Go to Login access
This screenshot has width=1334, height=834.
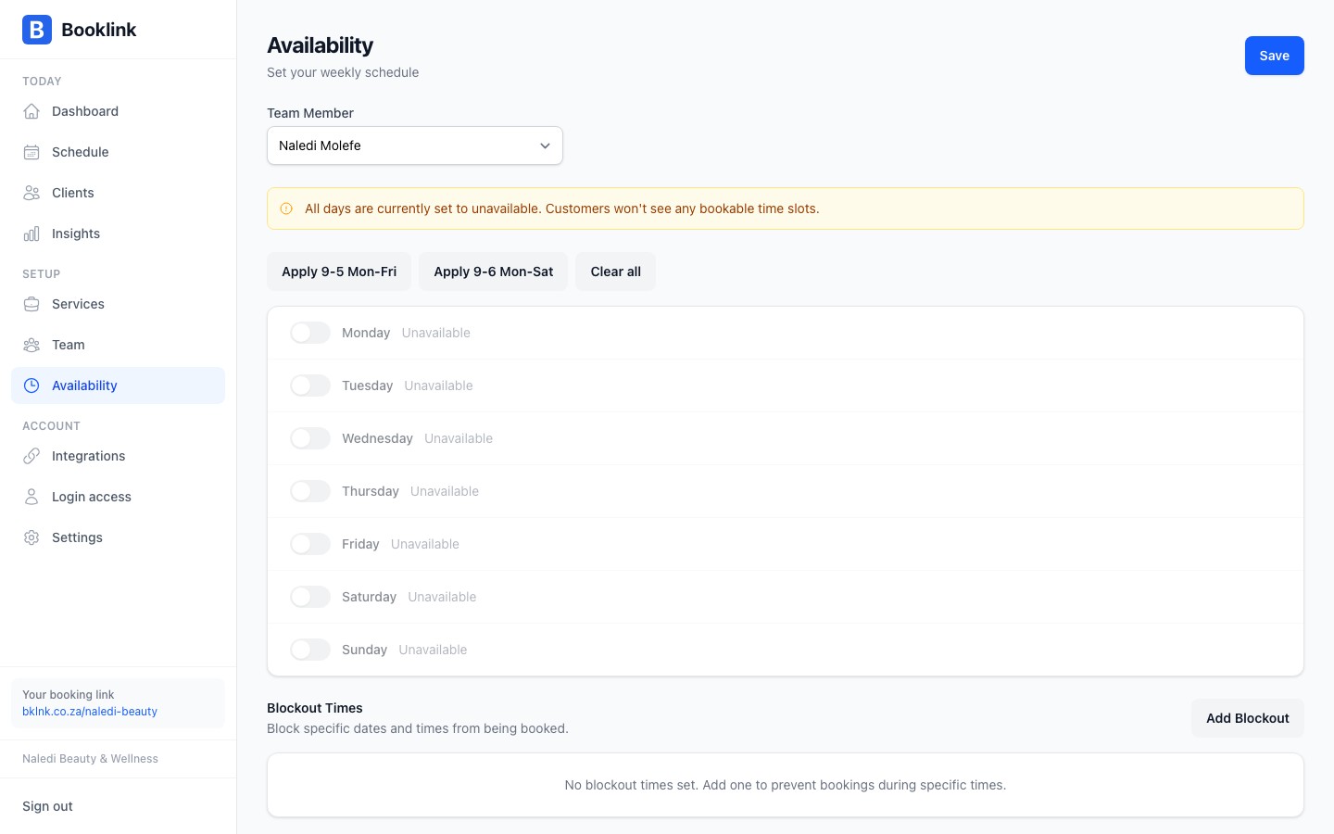118,497
